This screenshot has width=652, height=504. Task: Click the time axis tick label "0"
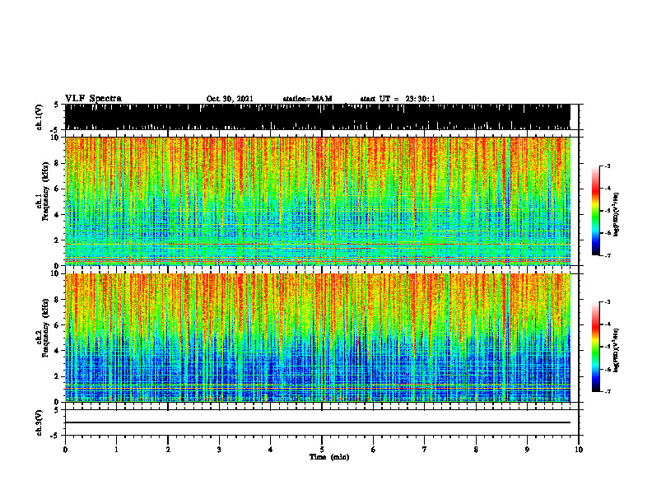pyautogui.click(x=65, y=450)
